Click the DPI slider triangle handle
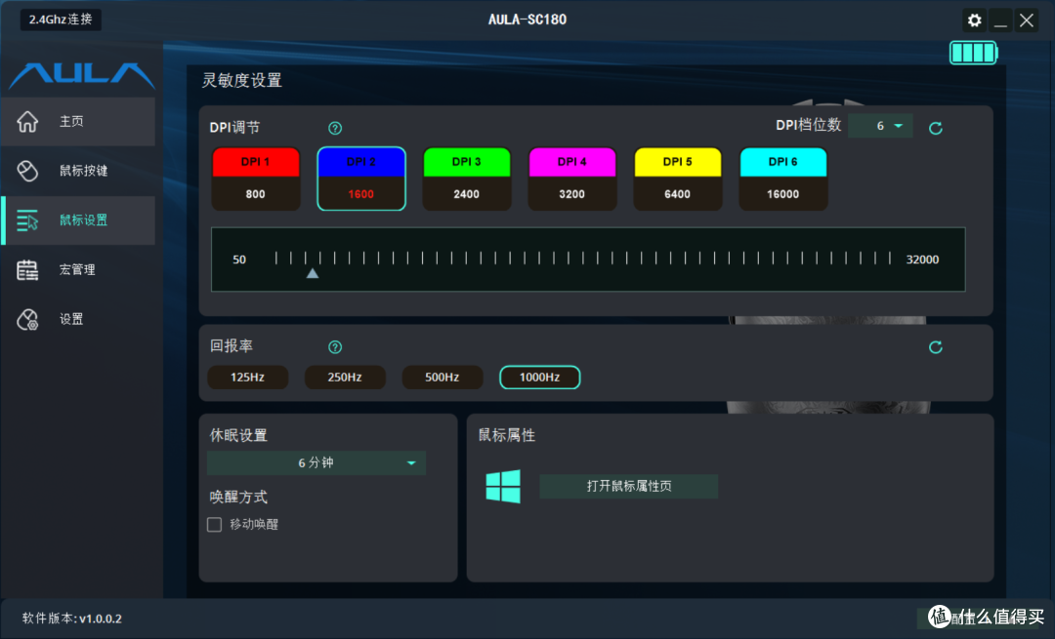Image resolution: width=1055 pixels, height=639 pixels. tap(313, 273)
